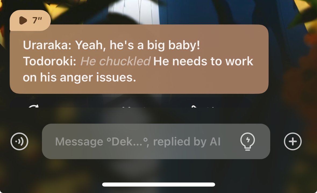The height and width of the screenshot is (193, 317).
Task: Open the lightbulb inspiration suggestions
Action: (247, 141)
